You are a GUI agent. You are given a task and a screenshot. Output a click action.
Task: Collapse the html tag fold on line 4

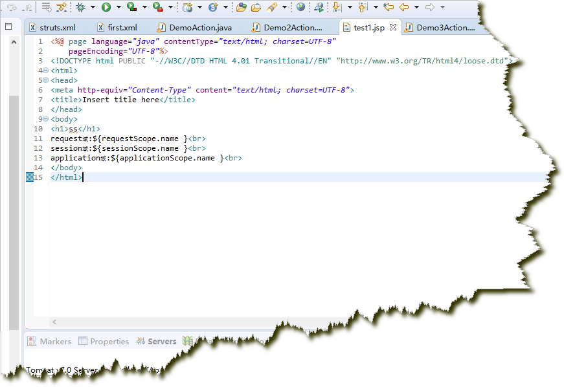45,71
